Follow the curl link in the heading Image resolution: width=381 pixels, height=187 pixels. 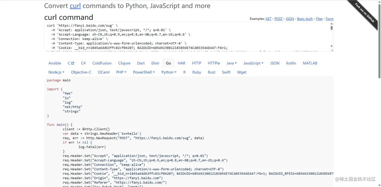pyautogui.click(x=75, y=6)
